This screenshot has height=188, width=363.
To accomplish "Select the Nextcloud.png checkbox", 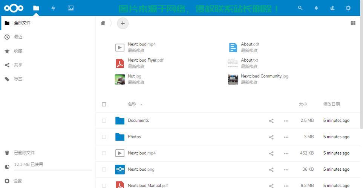I will (104, 170).
